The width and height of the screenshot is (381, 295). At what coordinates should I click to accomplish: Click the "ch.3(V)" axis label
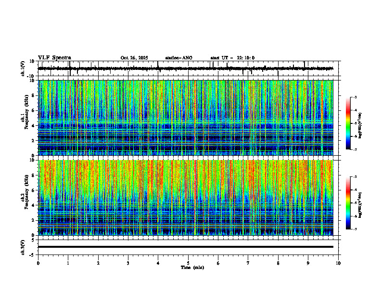point(23,247)
